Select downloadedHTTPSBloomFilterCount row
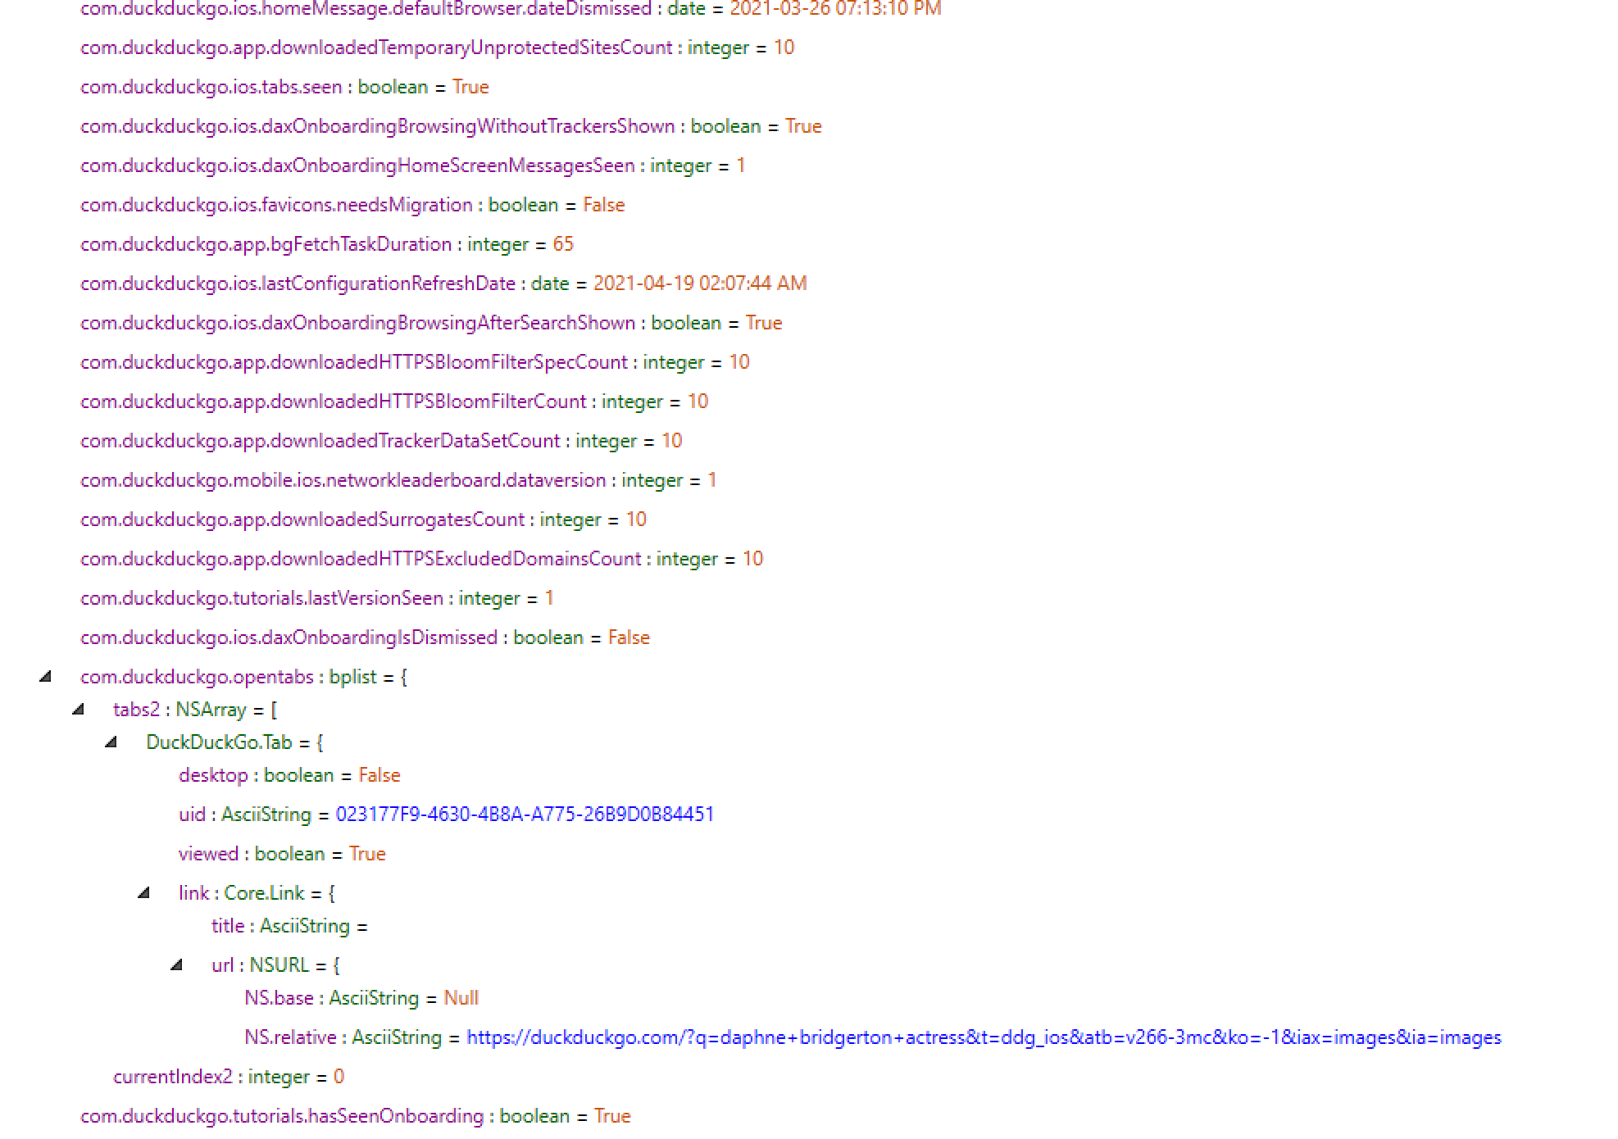The height and width of the screenshot is (1139, 1618). click(394, 402)
